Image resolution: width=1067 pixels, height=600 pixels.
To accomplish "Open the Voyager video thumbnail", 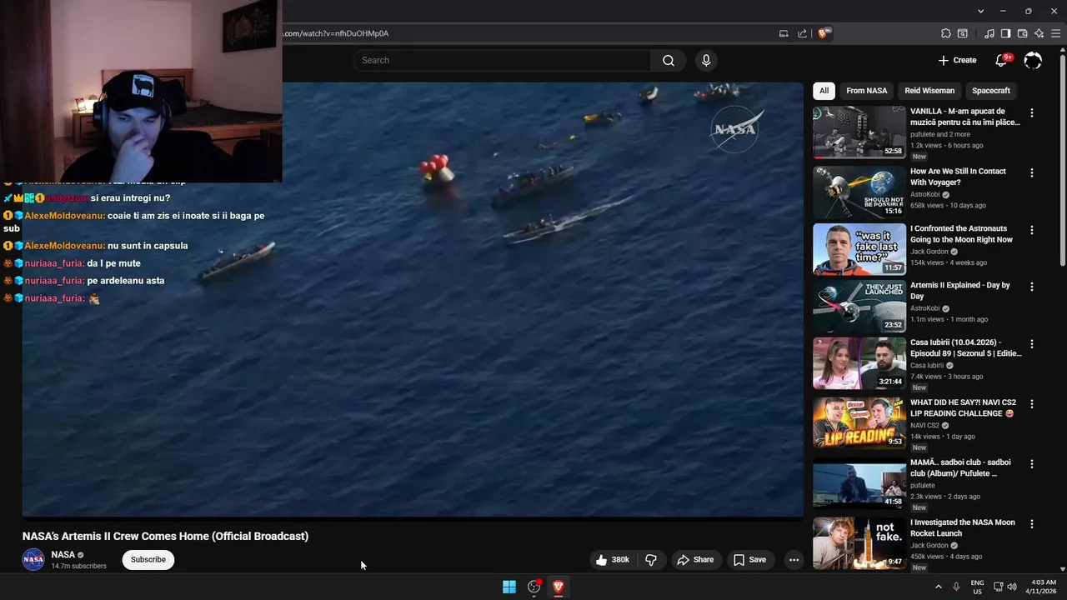I will [859, 192].
